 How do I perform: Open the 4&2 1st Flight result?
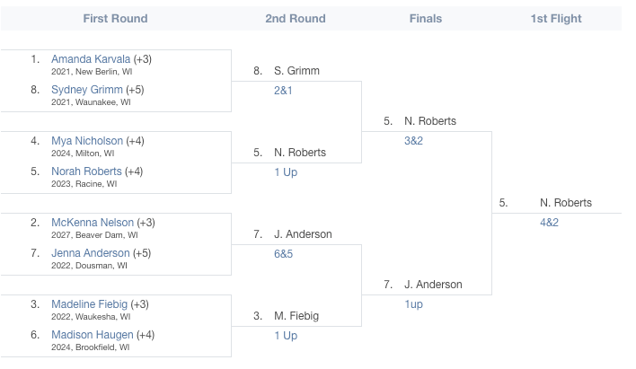549,223
